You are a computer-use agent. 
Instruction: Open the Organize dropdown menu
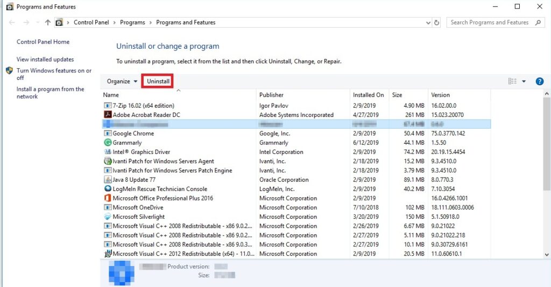click(122, 82)
